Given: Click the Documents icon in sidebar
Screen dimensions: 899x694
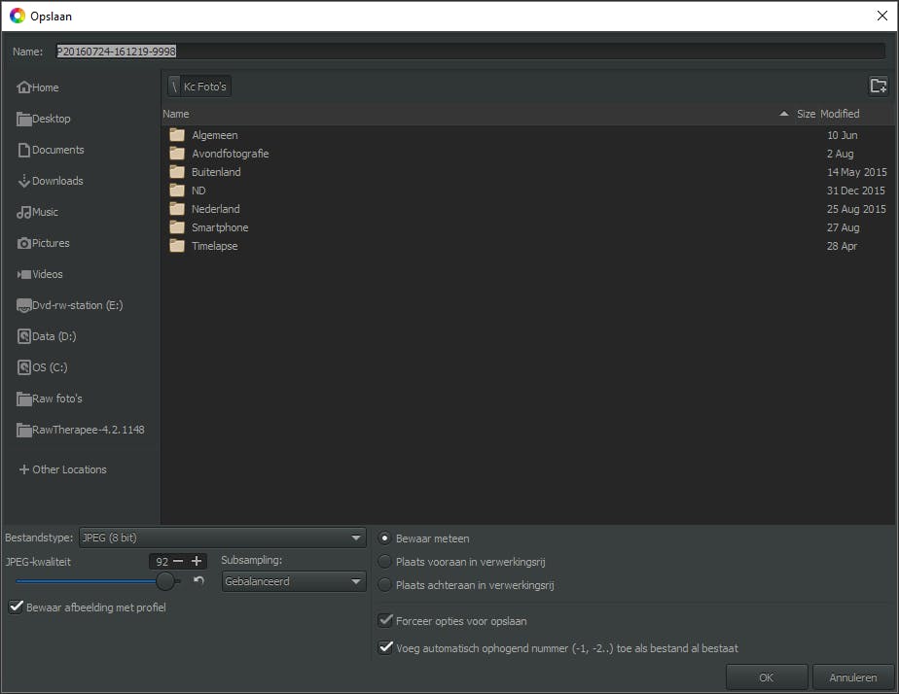Looking at the screenshot, I should coord(24,150).
